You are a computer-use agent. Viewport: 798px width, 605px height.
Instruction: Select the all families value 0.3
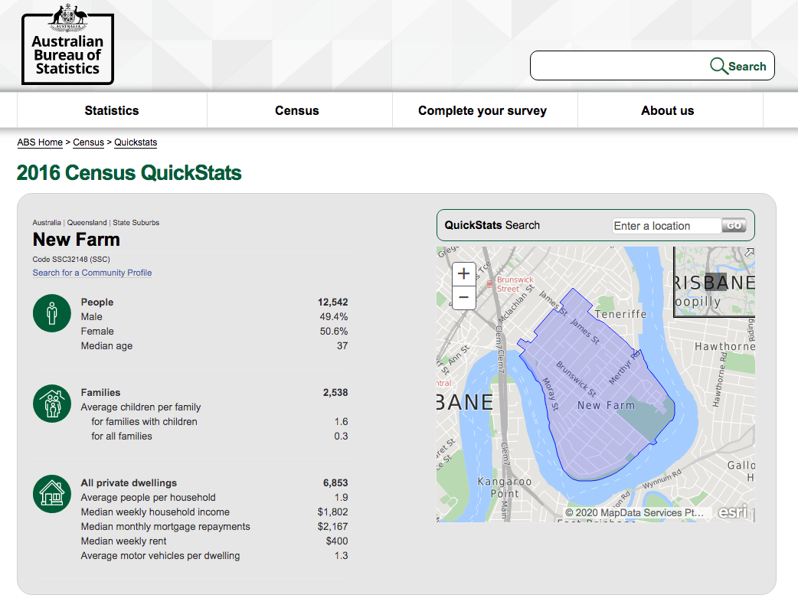pos(342,436)
